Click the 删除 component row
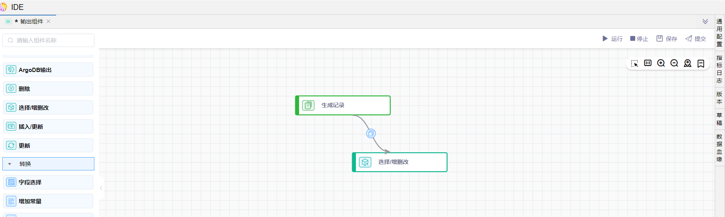 [x=48, y=89]
